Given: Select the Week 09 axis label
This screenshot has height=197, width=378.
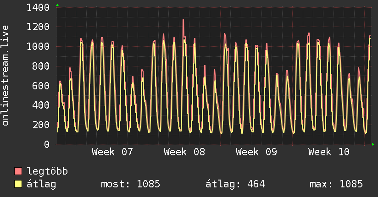Looking at the screenshot, I should tap(256, 152).
